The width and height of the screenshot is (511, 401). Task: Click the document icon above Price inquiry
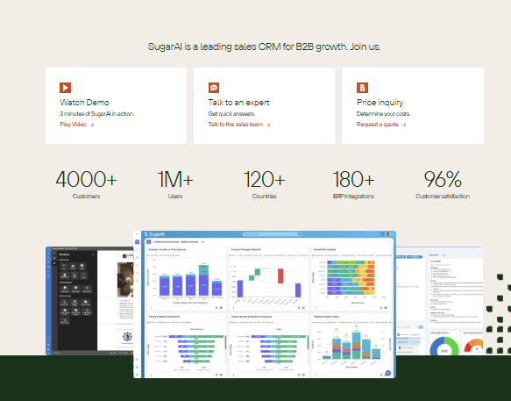362,88
